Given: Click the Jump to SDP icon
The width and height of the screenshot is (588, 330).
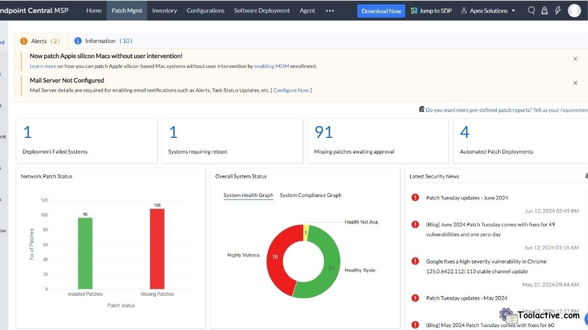Looking at the screenshot, I should tap(414, 10).
